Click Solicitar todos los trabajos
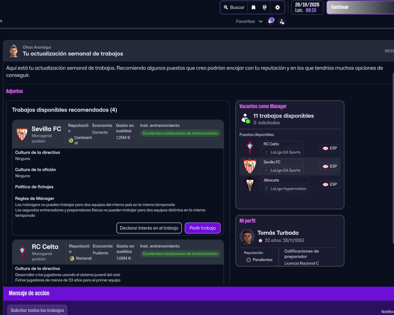Viewport: 394px width, 315px height. pyautogui.click(x=37, y=310)
